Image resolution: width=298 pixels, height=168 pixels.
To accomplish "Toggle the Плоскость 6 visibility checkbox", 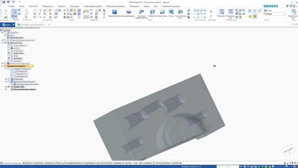I will pyautogui.click(x=12, y=71).
